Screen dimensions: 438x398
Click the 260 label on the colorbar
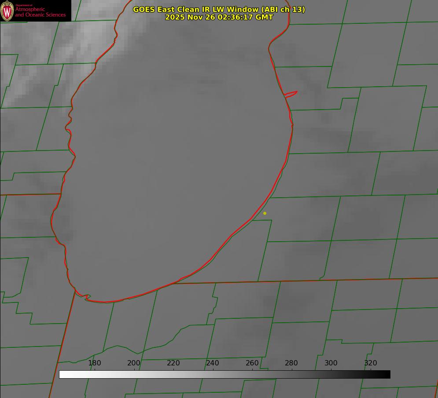[x=252, y=363]
